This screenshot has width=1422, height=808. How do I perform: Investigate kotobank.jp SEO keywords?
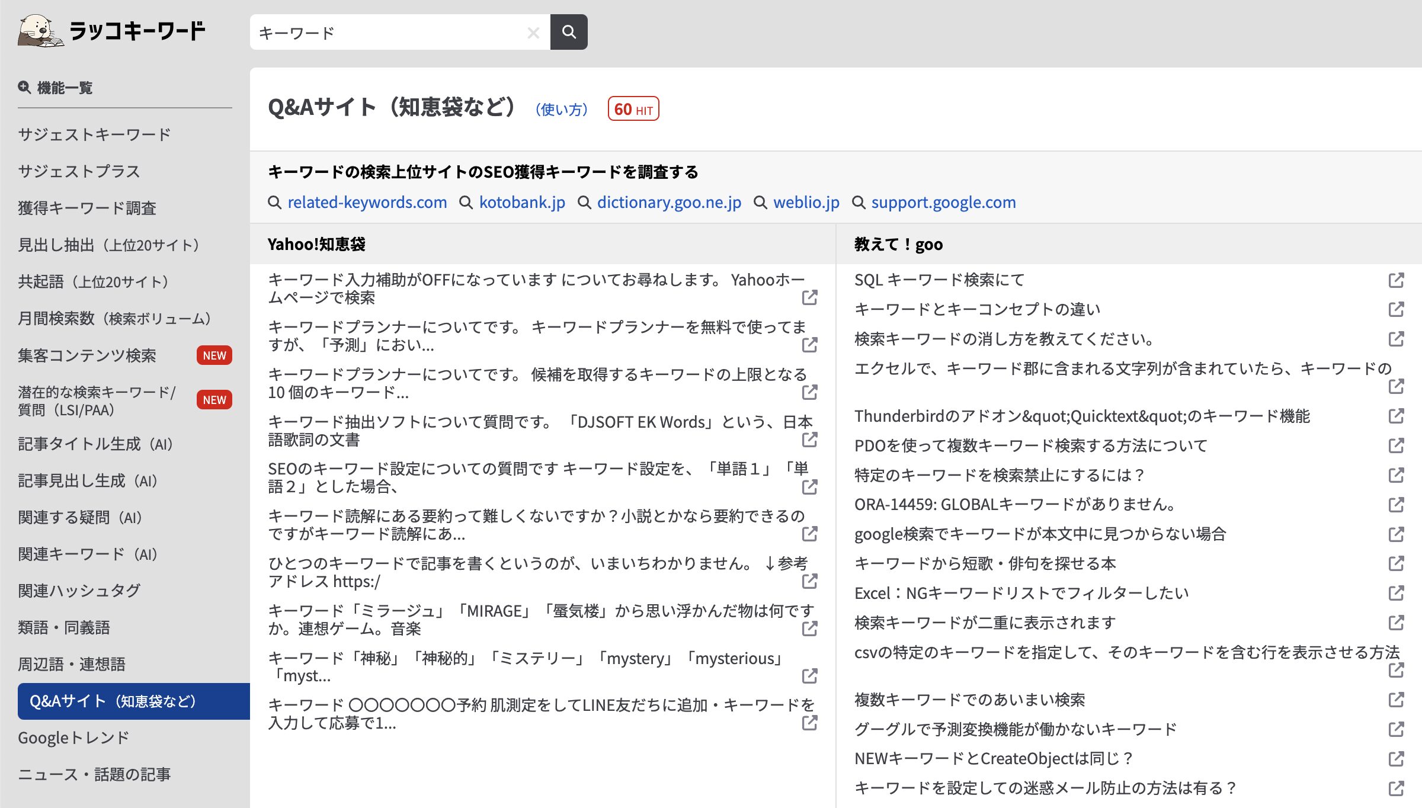(522, 203)
